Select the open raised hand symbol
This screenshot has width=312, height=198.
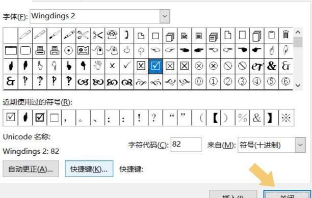point(97,66)
